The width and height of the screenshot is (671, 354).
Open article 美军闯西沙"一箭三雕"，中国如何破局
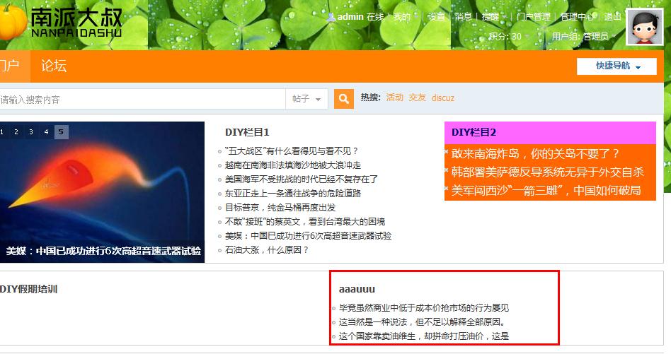(x=546, y=191)
